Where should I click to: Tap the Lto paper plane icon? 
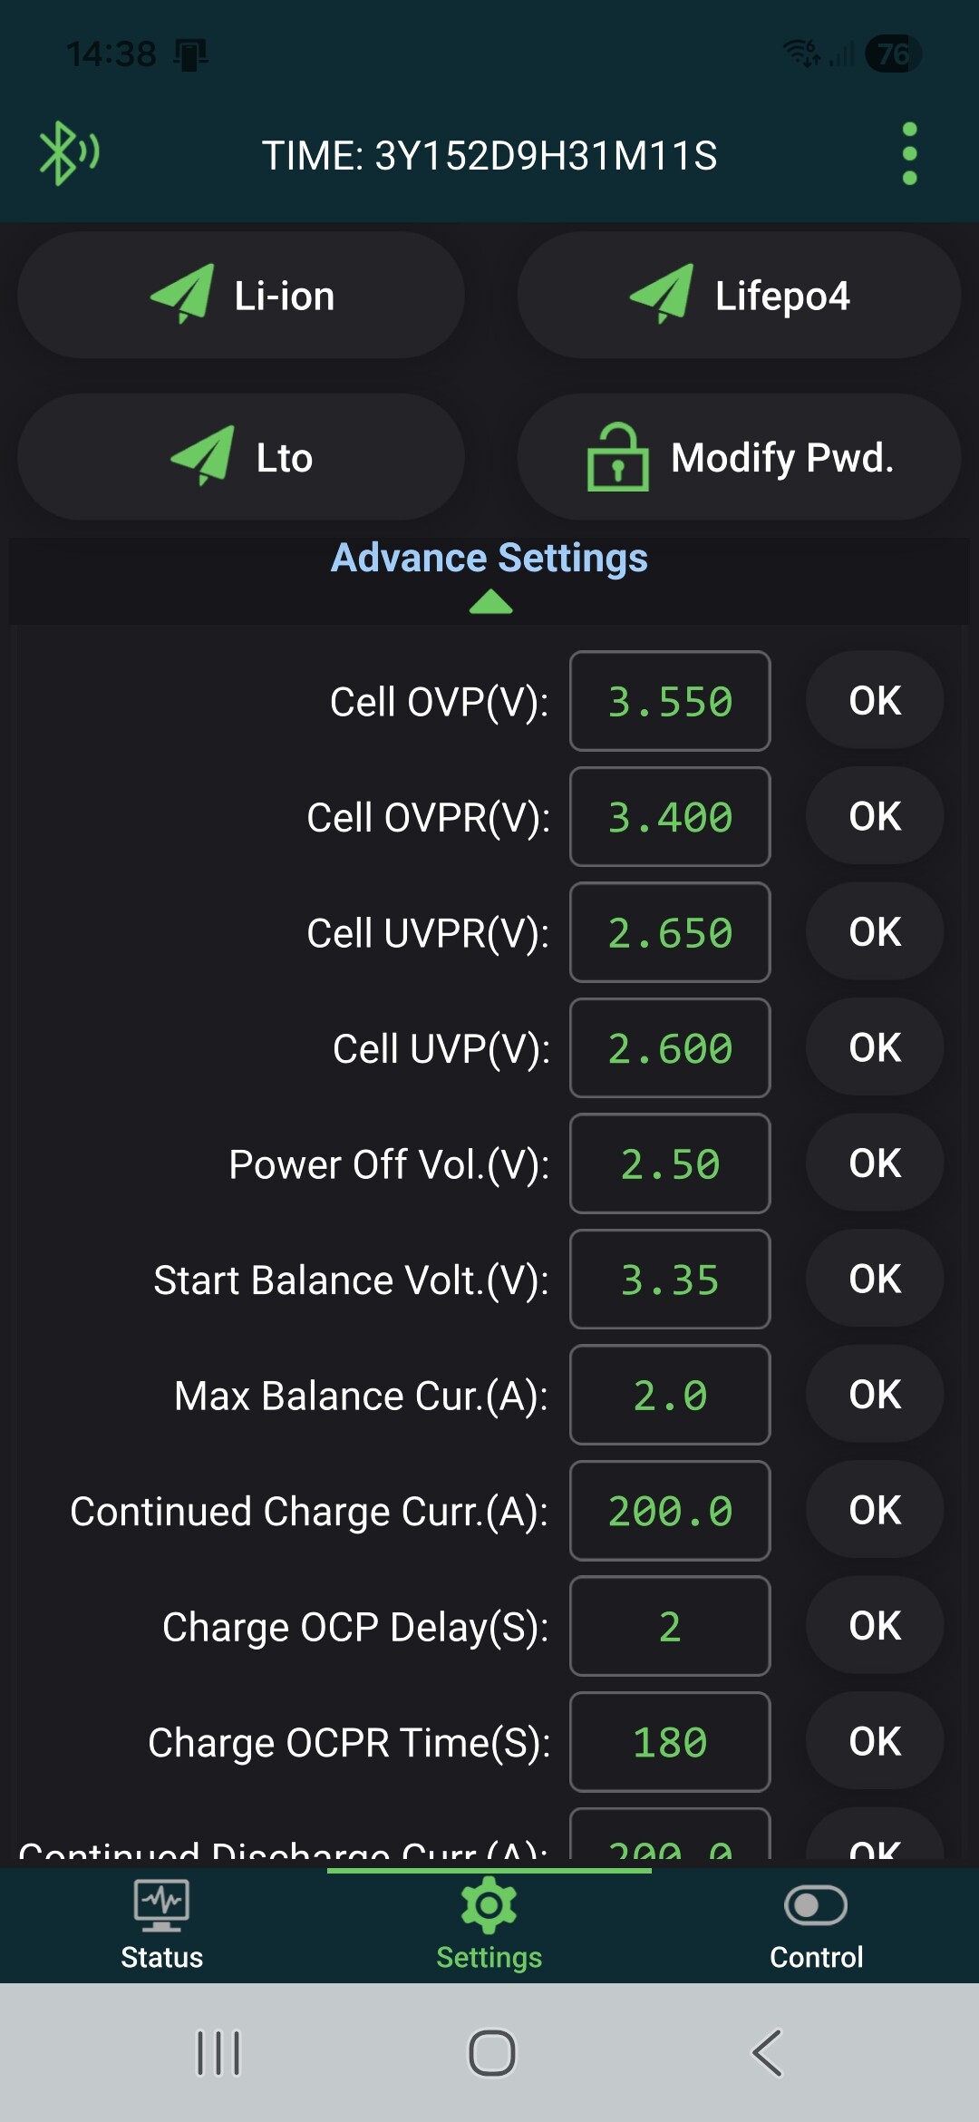pyautogui.click(x=203, y=455)
